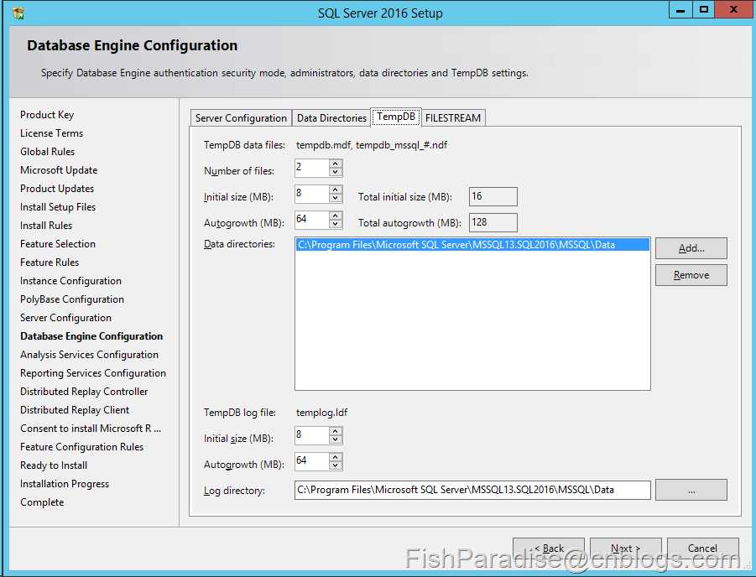The image size is (756, 577).
Task: Select Reporting Services Configuration step
Action: coord(93,373)
